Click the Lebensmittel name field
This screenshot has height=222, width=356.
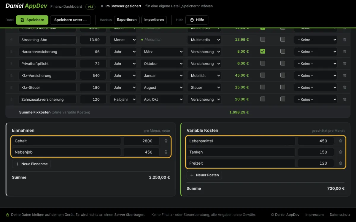pos(241,141)
